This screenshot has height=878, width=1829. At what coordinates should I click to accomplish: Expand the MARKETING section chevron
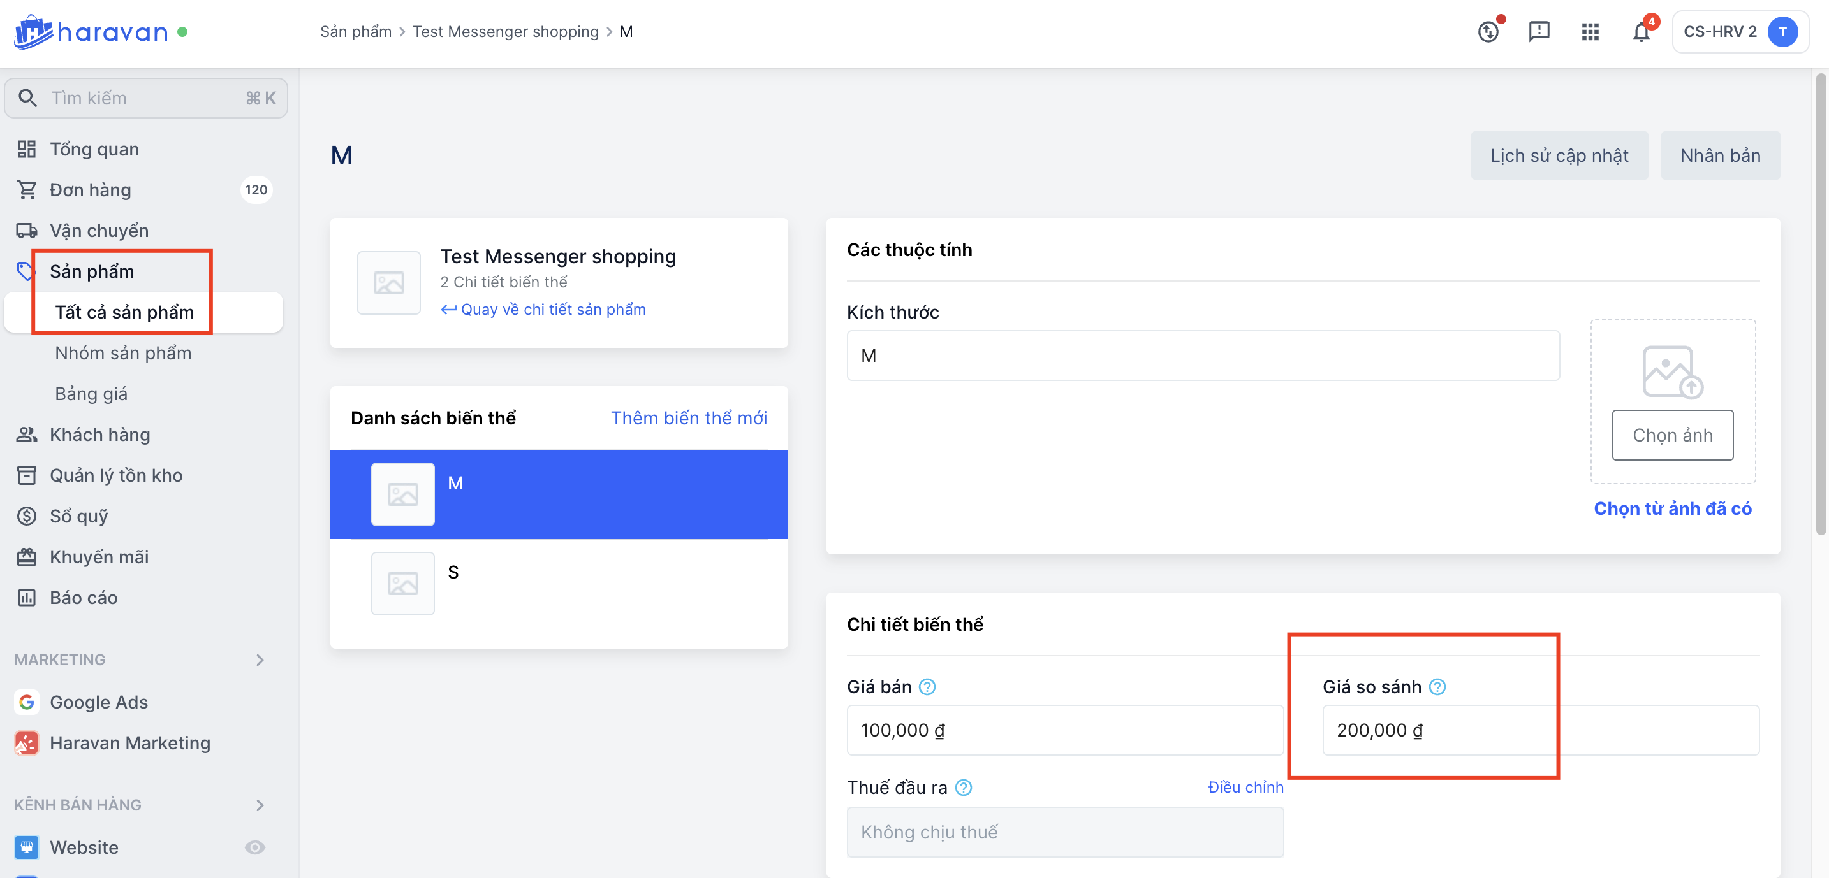click(260, 659)
